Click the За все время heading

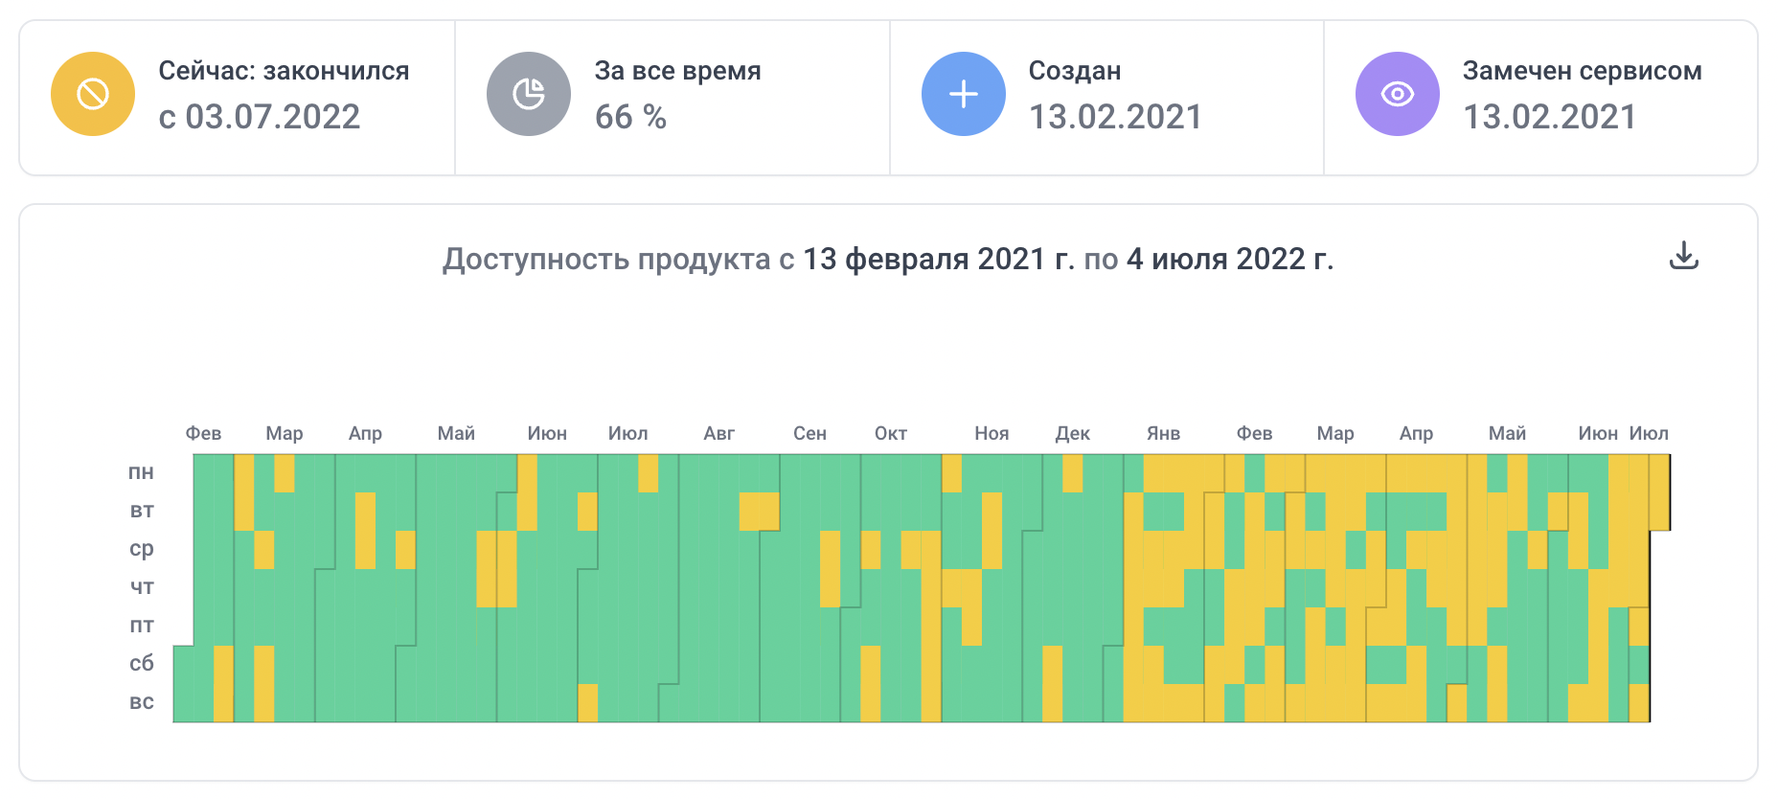677,71
